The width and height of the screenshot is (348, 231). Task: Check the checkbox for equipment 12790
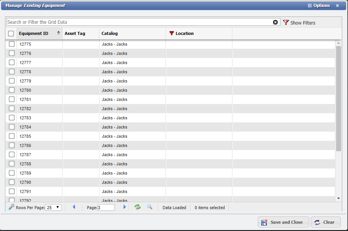coord(11,182)
